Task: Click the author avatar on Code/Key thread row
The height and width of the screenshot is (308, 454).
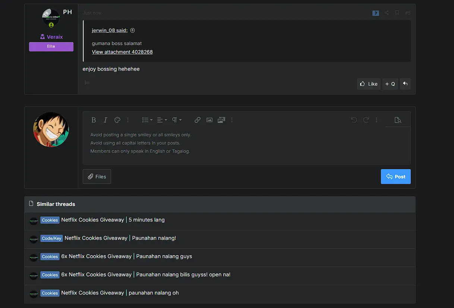Action: tap(34, 239)
